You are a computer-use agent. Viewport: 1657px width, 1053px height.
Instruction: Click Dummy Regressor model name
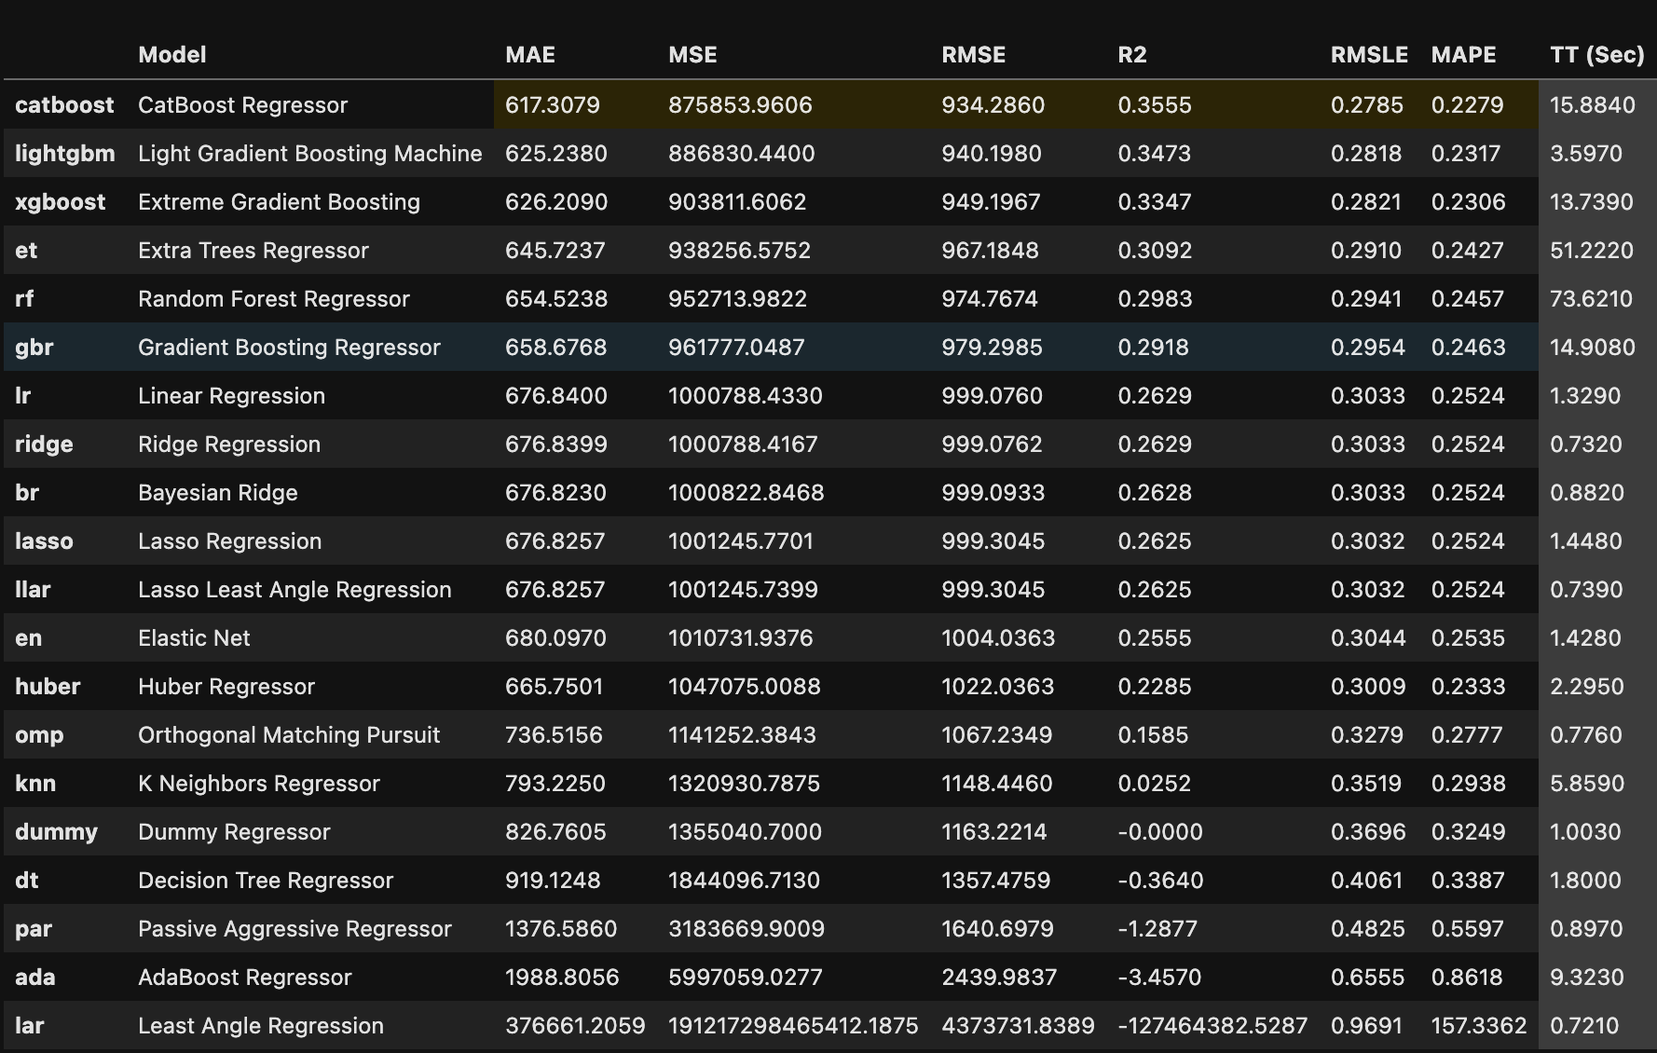click(234, 832)
